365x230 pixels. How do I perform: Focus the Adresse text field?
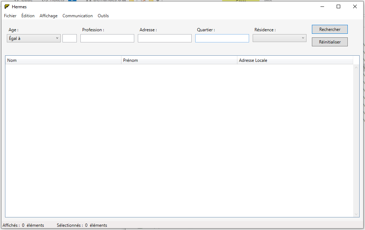[x=165, y=38]
